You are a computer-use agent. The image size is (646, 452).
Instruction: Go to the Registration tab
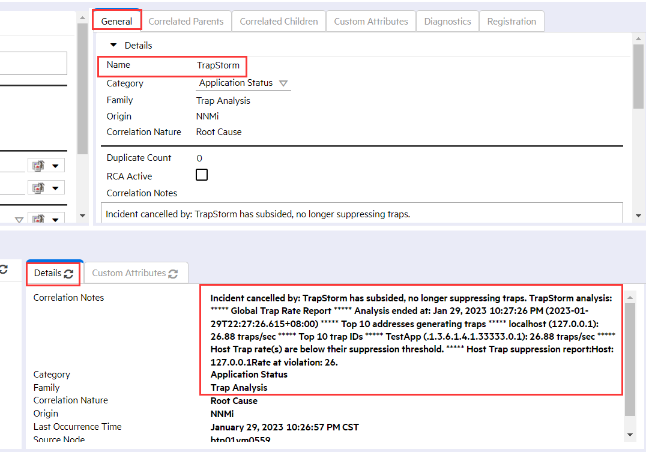[512, 22]
